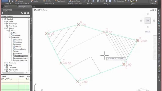Expand the Sites node

(x=5, y=65)
